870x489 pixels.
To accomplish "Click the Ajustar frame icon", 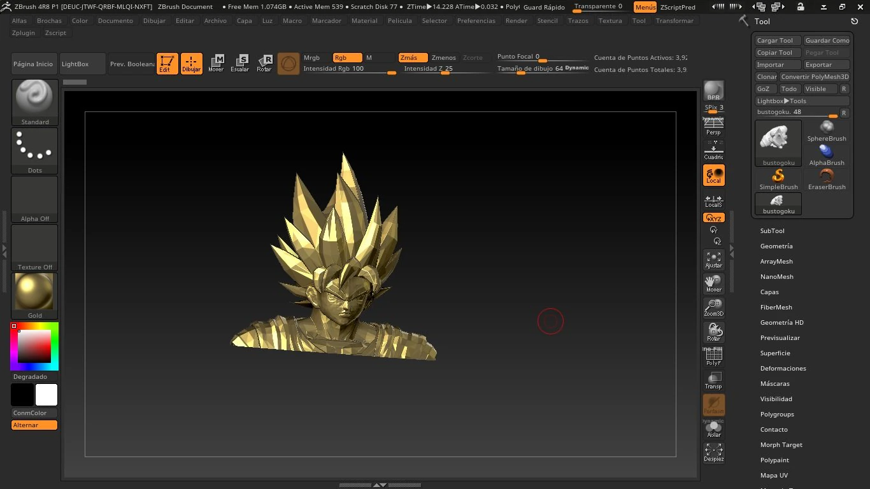I will tap(713, 259).
